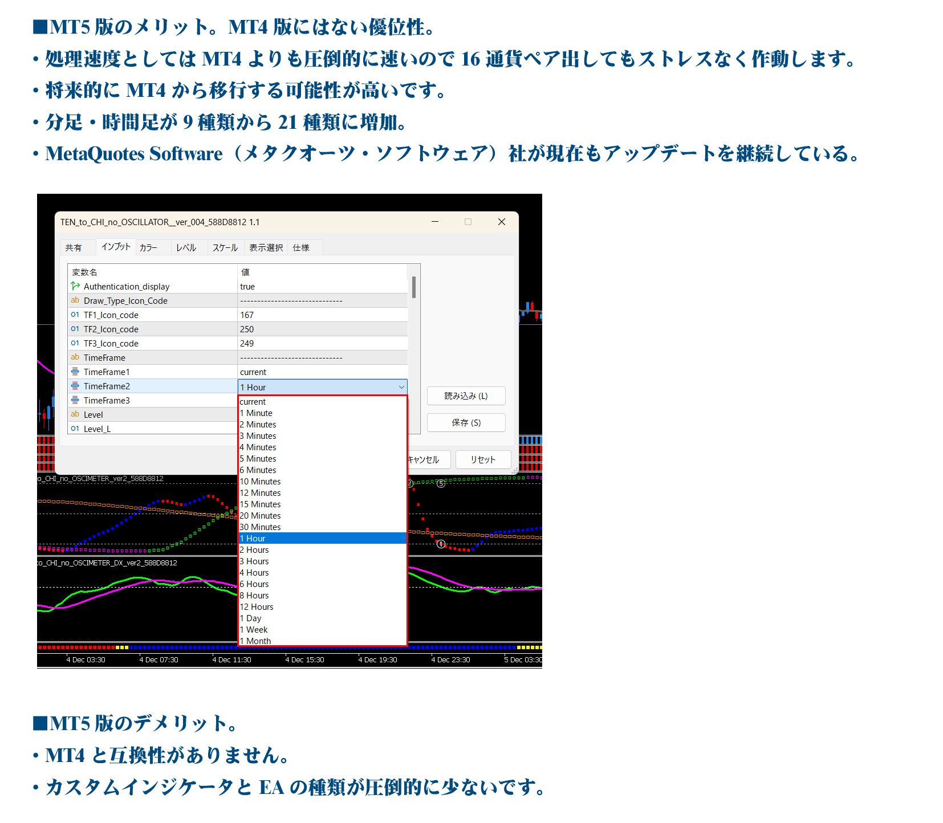
Task: Collapse the TimeFrame2 dropdown arrow
Action: pos(401,388)
